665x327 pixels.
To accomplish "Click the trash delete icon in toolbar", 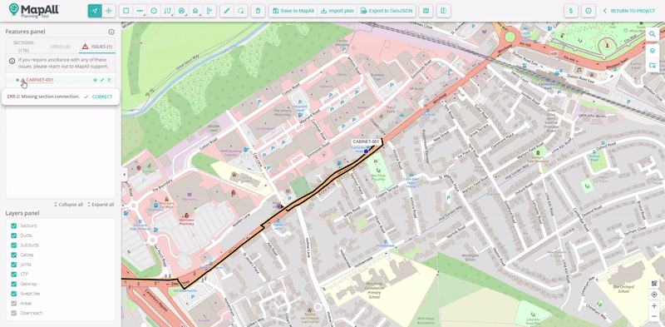I will click(258, 11).
